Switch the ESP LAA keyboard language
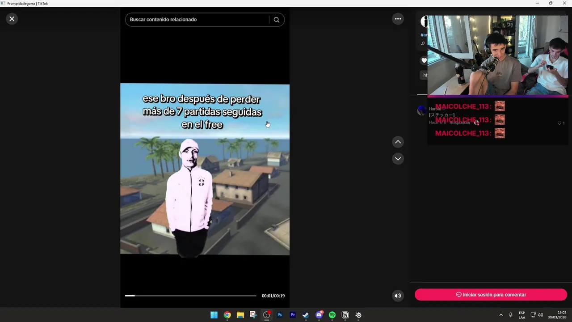The width and height of the screenshot is (572, 322). tap(522, 315)
